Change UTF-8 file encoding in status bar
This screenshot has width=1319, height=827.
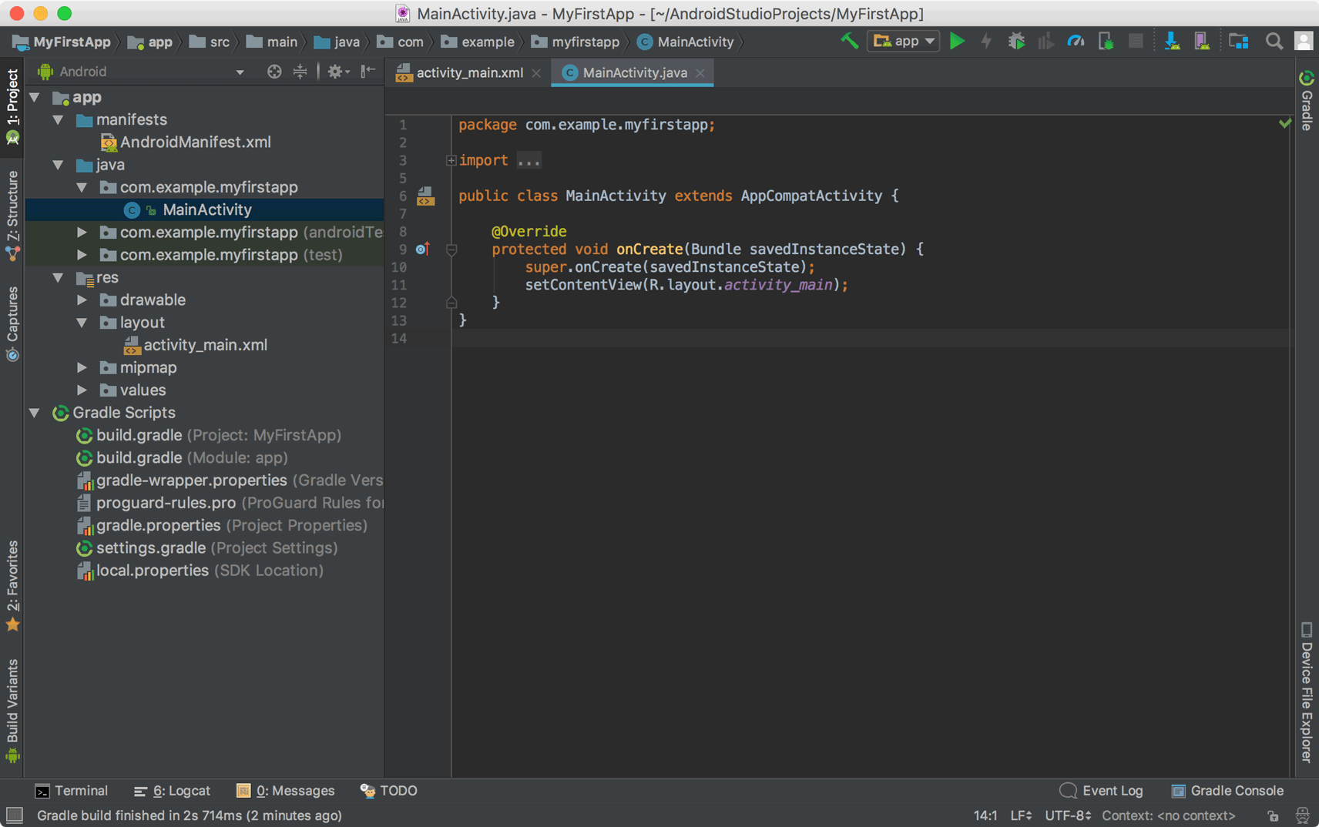pos(1068,815)
